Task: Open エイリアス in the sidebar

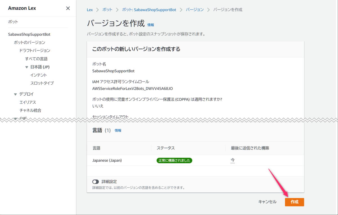Action: click(28, 102)
